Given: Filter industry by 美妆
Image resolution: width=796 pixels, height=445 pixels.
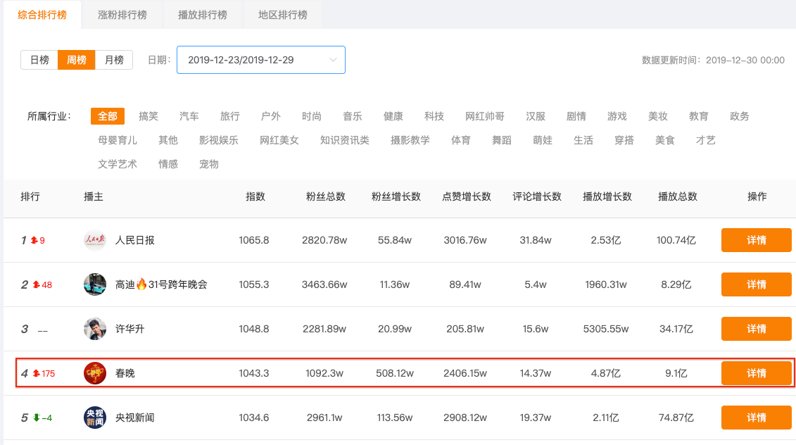Looking at the screenshot, I should pyautogui.click(x=658, y=116).
